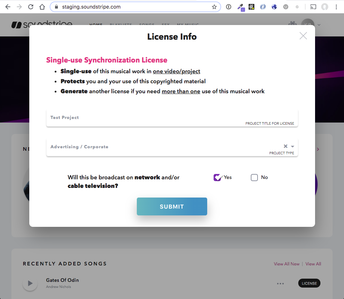The image size is (344, 299).
Task: Open the View All New link
Action: (x=286, y=264)
